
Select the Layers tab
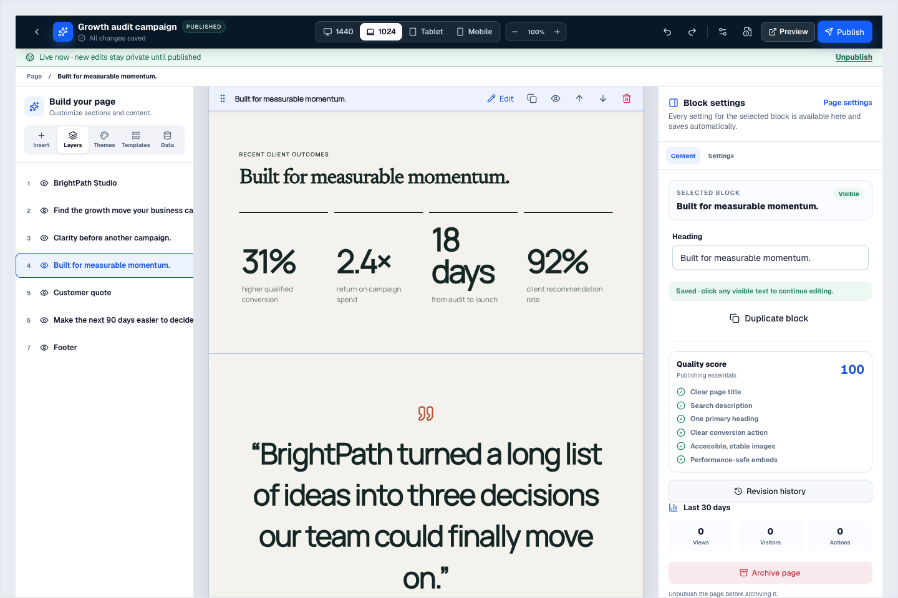tap(73, 140)
